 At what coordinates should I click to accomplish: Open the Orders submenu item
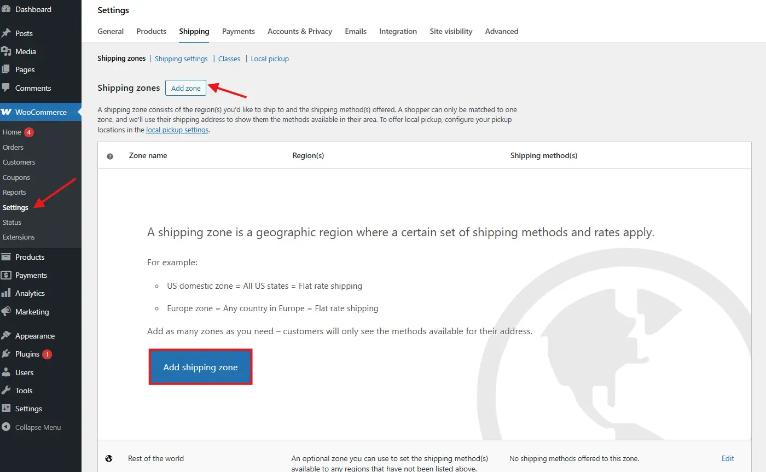[13, 147]
